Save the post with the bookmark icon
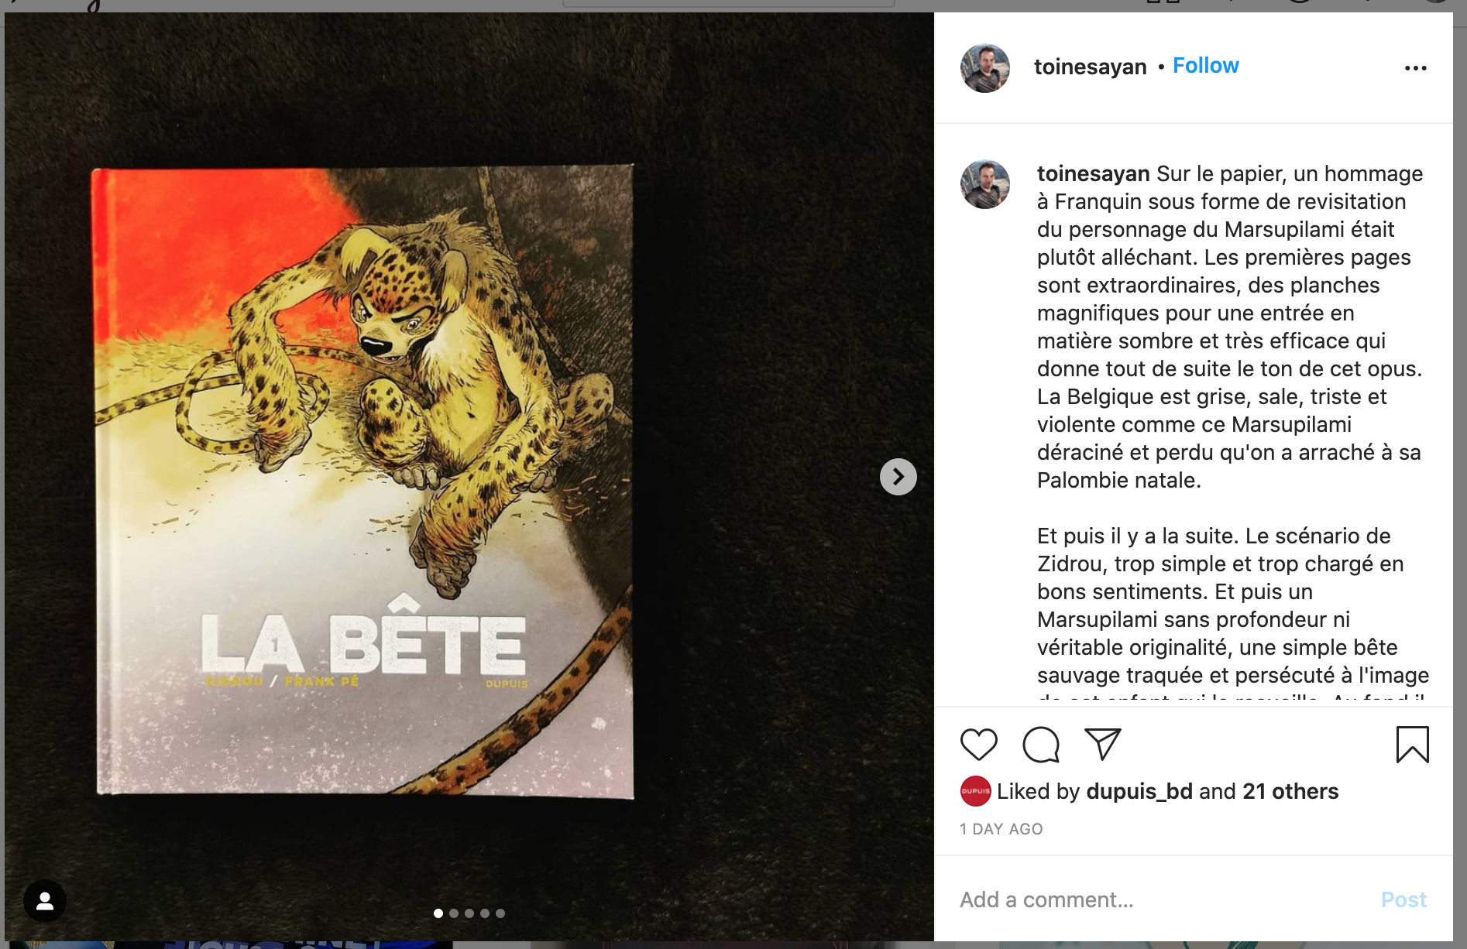 click(x=1412, y=745)
